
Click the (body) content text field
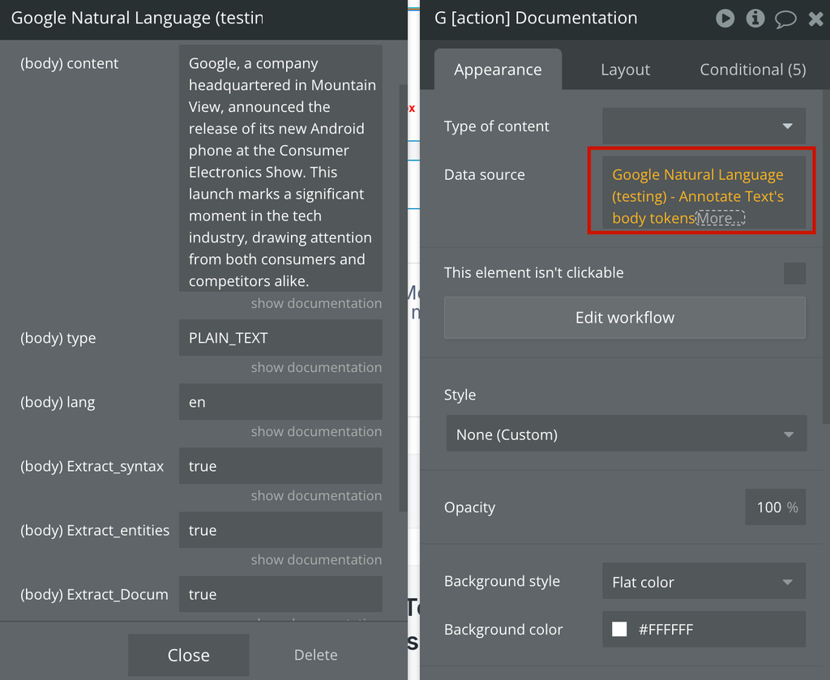pos(280,169)
